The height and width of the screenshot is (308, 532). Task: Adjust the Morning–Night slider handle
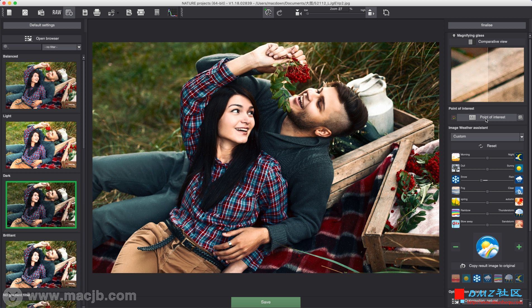487,158
